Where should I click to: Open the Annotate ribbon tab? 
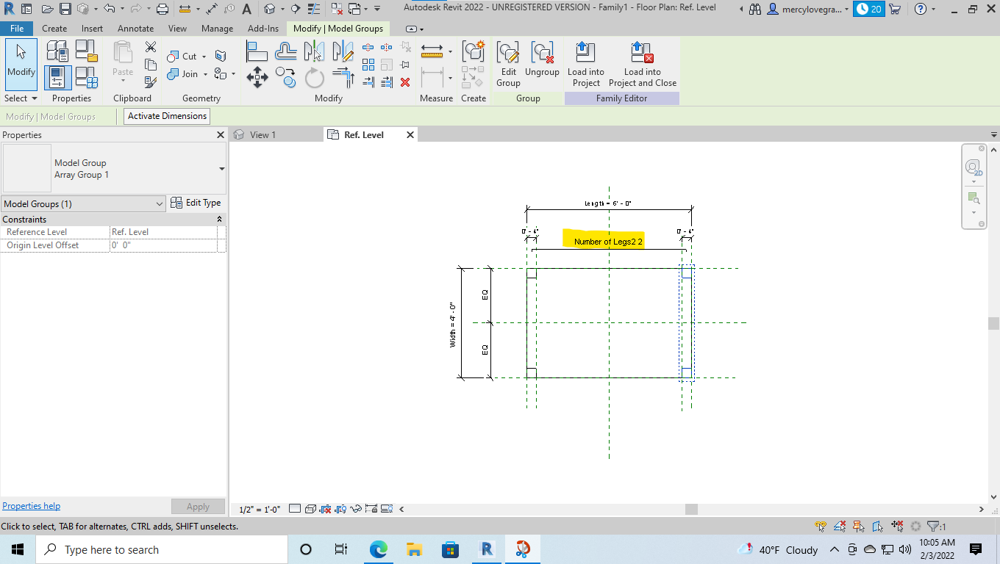click(x=135, y=29)
